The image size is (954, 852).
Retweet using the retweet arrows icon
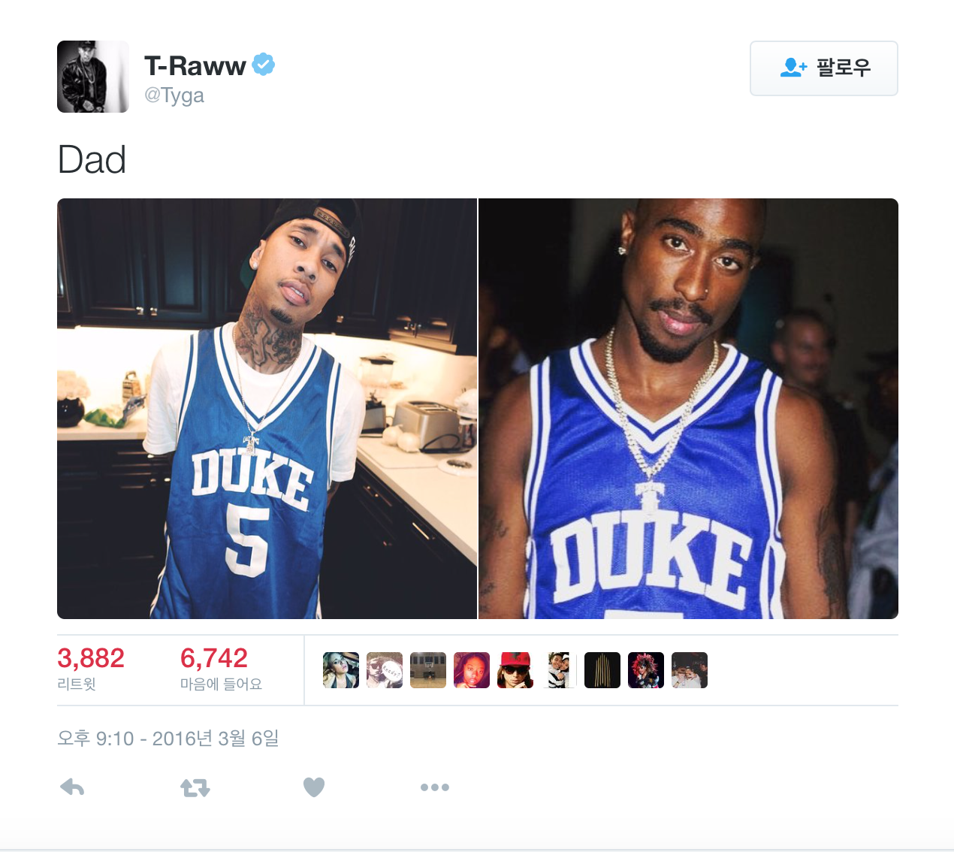[x=195, y=787]
